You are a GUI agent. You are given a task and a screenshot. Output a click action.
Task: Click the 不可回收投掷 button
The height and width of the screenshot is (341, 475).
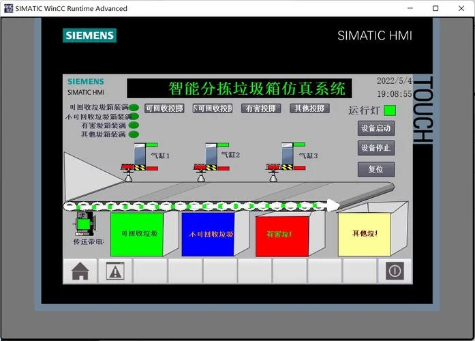(x=213, y=108)
